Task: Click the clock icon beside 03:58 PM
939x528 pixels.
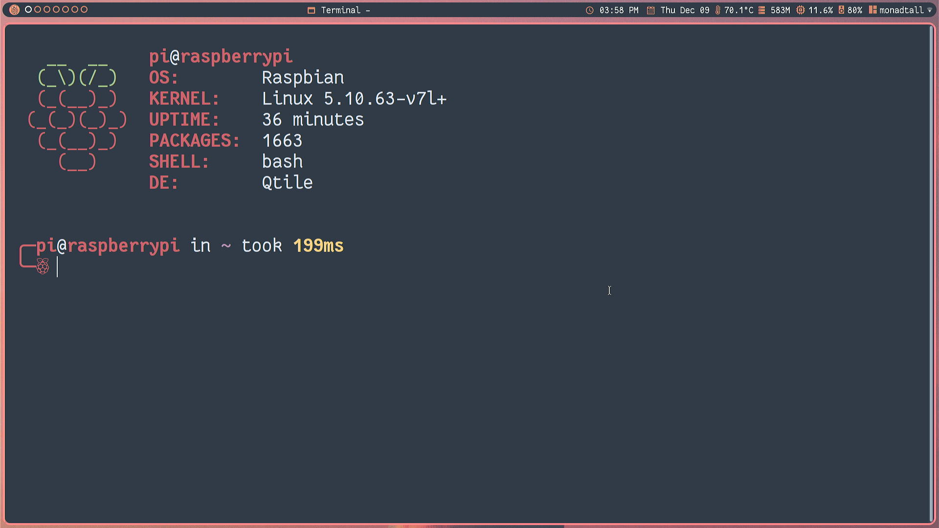Action: [590, 10]
